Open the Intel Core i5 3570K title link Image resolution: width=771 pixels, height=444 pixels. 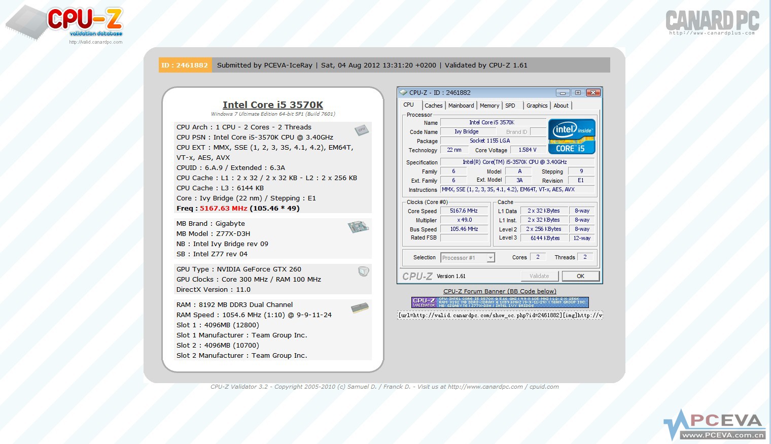click(273, 105)
